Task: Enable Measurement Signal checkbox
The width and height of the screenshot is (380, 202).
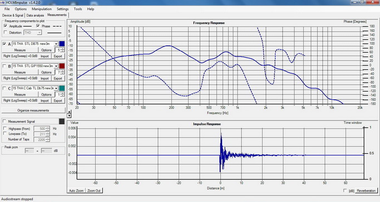Action: [x=4, y=121]
